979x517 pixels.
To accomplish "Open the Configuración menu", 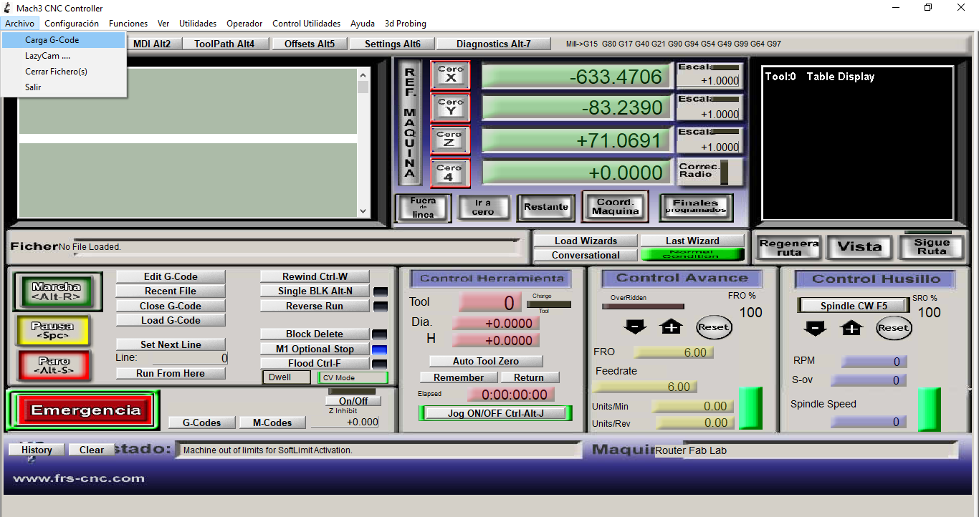I will 72,24.
